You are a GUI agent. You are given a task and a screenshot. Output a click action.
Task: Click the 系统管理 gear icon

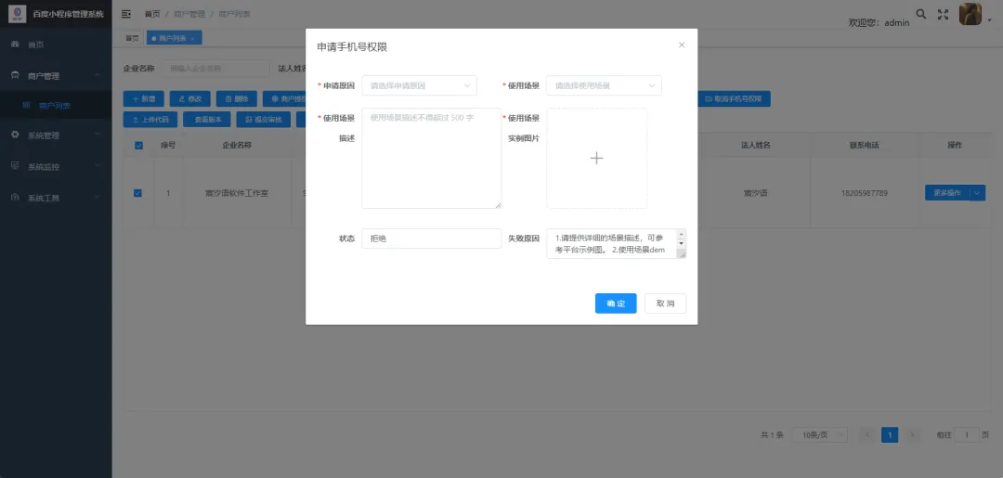(16, 135)
